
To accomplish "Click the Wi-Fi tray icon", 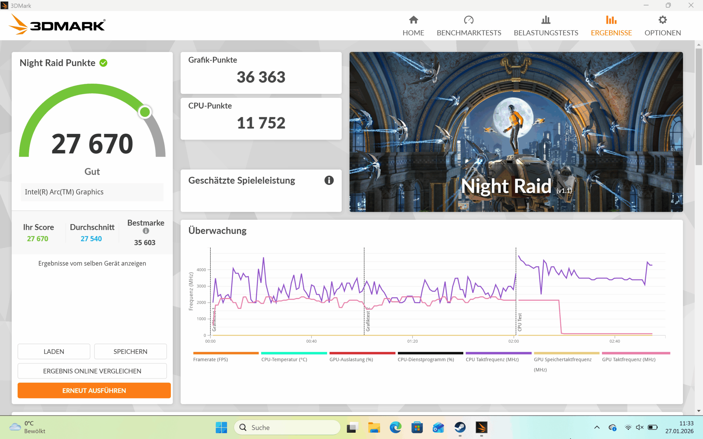I will [628, 427].
